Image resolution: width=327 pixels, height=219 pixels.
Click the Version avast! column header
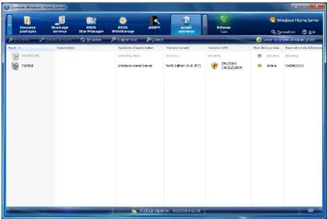pyautogui.click(x=185, y=48)
